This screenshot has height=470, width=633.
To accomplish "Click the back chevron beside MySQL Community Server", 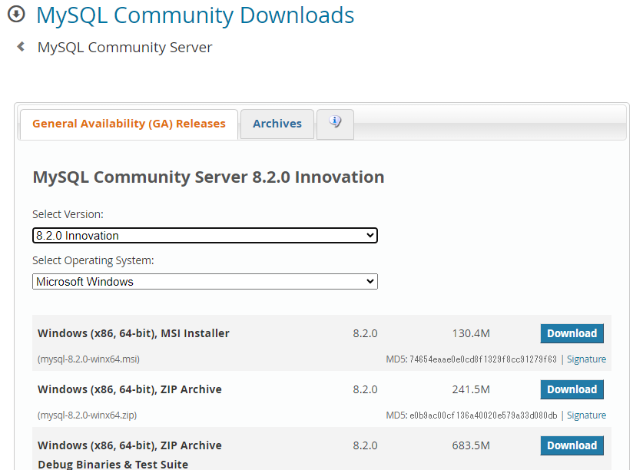I will (21, 47).
